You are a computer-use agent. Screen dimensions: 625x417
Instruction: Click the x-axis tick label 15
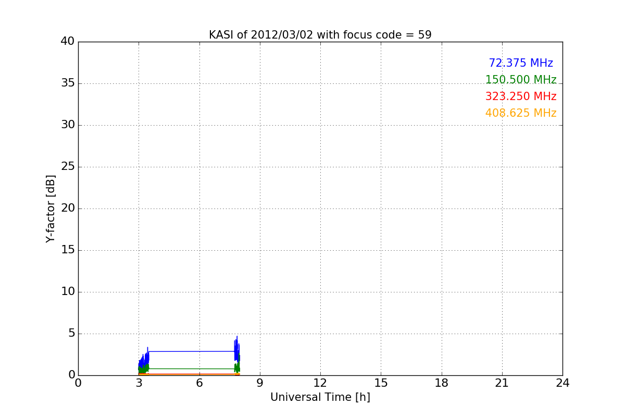coord(381,383)
